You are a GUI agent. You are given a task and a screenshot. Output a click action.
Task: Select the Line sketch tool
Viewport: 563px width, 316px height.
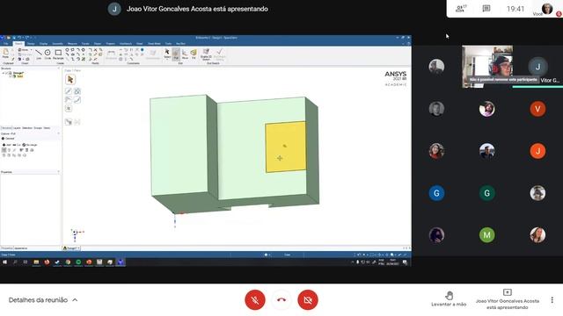tap(39, 54)
